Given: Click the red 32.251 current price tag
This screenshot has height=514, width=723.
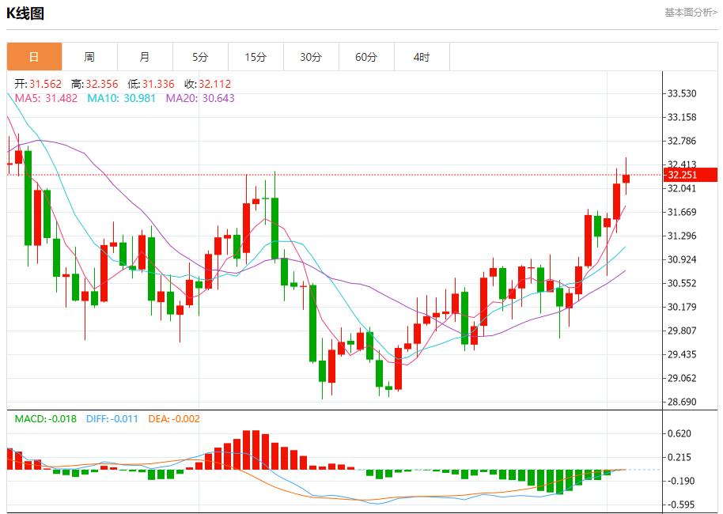Looking at the screenshot, I should click(690, 175).
